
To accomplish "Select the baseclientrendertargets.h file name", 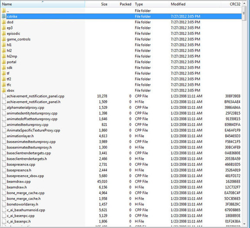I will coord(27,159).
